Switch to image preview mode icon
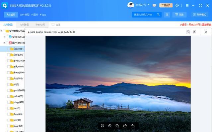The width and height of the screenshot is (212, 132). pyautogui.click(x=188, y=32)
